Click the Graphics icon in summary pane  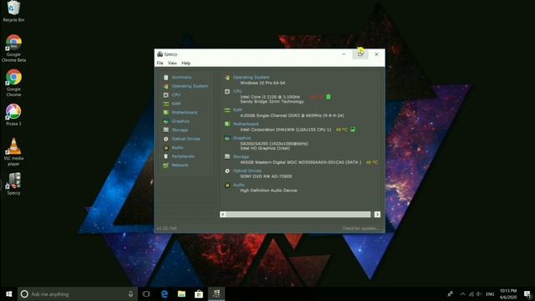tap(227, 138)
